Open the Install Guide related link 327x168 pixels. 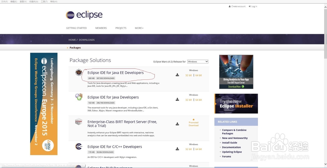coord(230,143)
